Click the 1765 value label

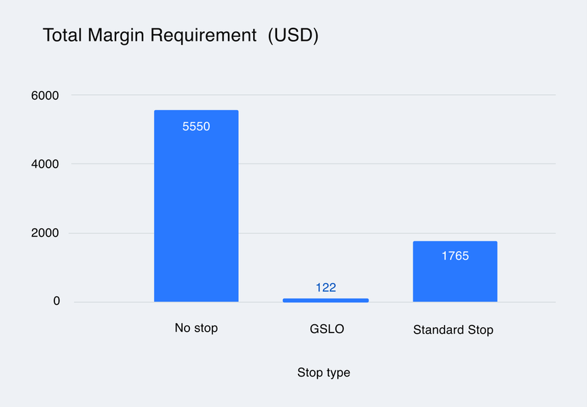455,256
